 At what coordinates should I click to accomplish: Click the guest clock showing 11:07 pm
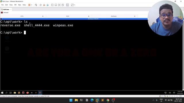tap(180, 93)
